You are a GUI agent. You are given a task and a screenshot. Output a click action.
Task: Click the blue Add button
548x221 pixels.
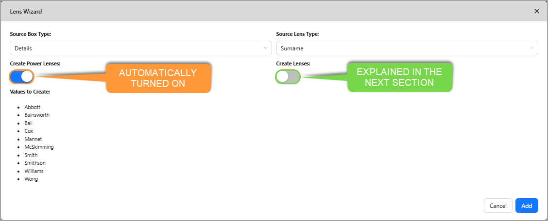[527, 205]
